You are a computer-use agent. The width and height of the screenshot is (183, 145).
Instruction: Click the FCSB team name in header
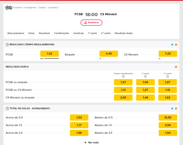[x=78, y=14]
